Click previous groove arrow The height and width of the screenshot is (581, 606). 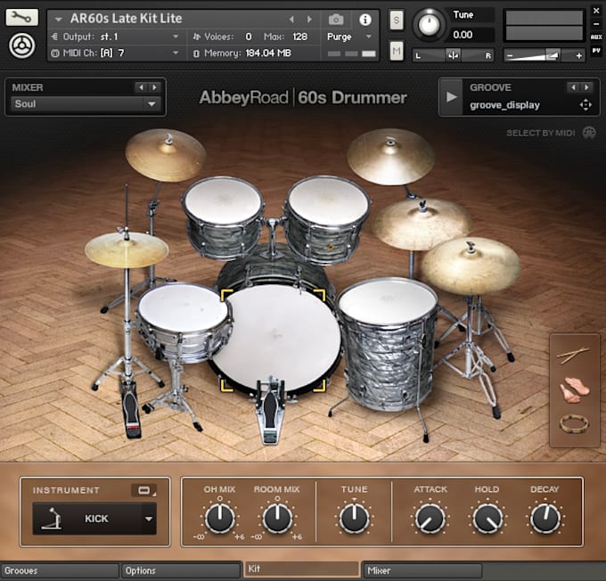573,87
